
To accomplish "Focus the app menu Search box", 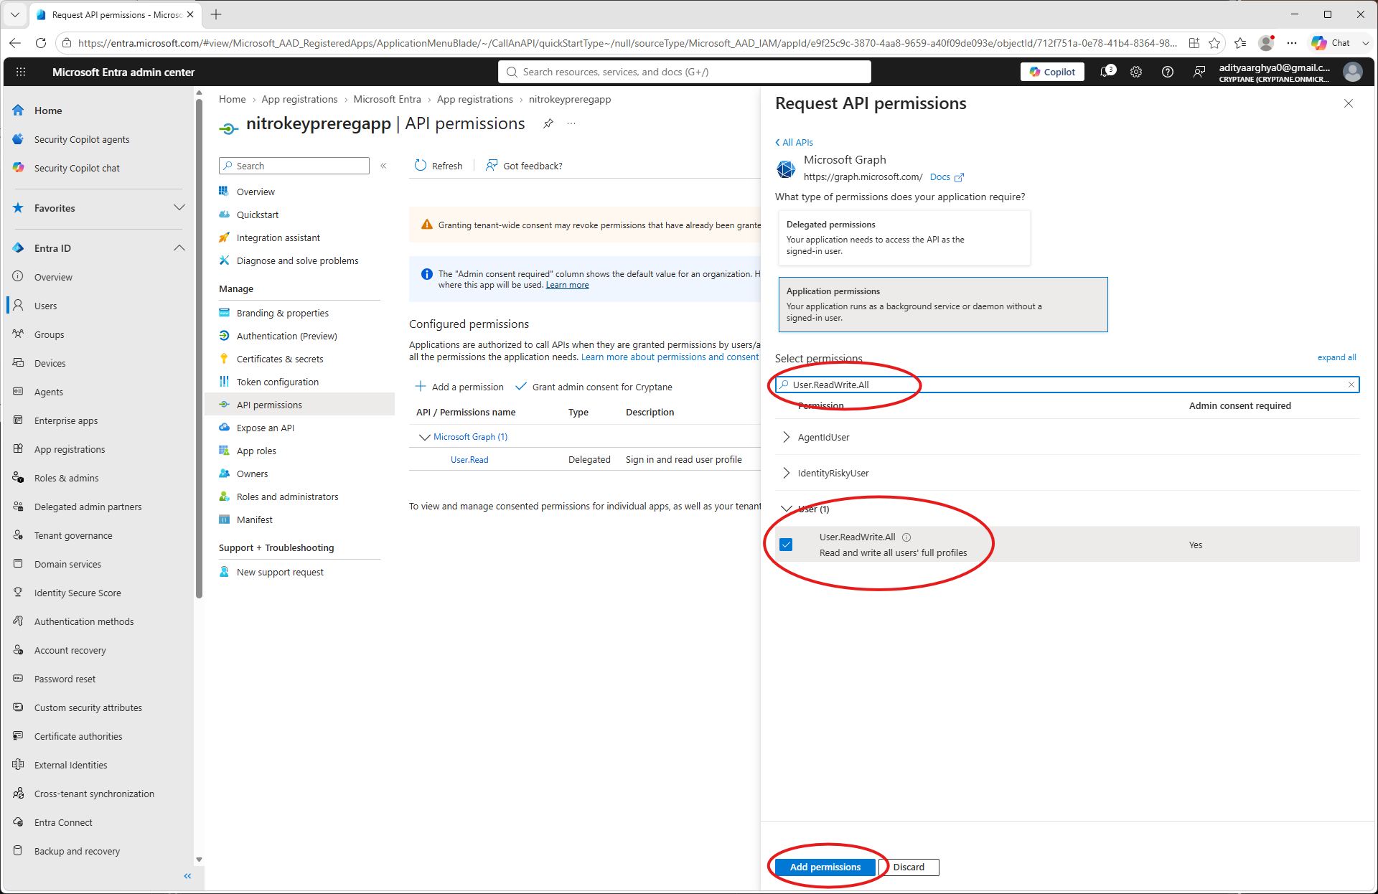I will [x=294, y=166].
